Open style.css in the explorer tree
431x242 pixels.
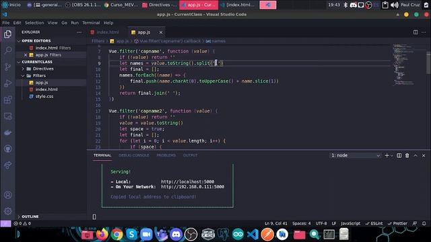click(44, 97)
